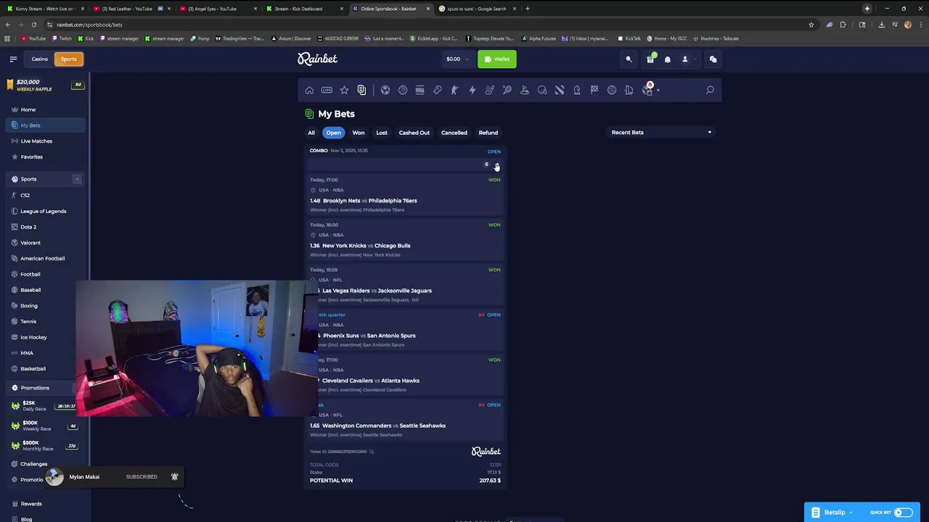Image resolution: width=929 pixels, height=522 pixels.
Task: Show Won bets filter
Action: click(359, 133)
